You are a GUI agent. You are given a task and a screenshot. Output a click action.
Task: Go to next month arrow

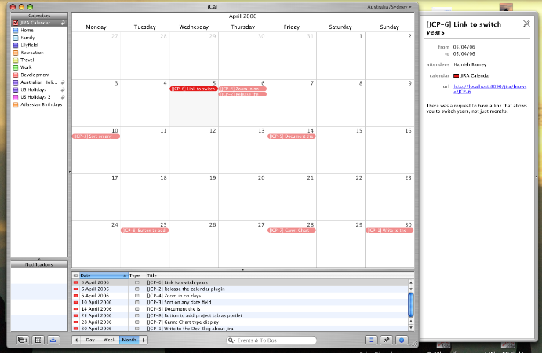point(144,340)
